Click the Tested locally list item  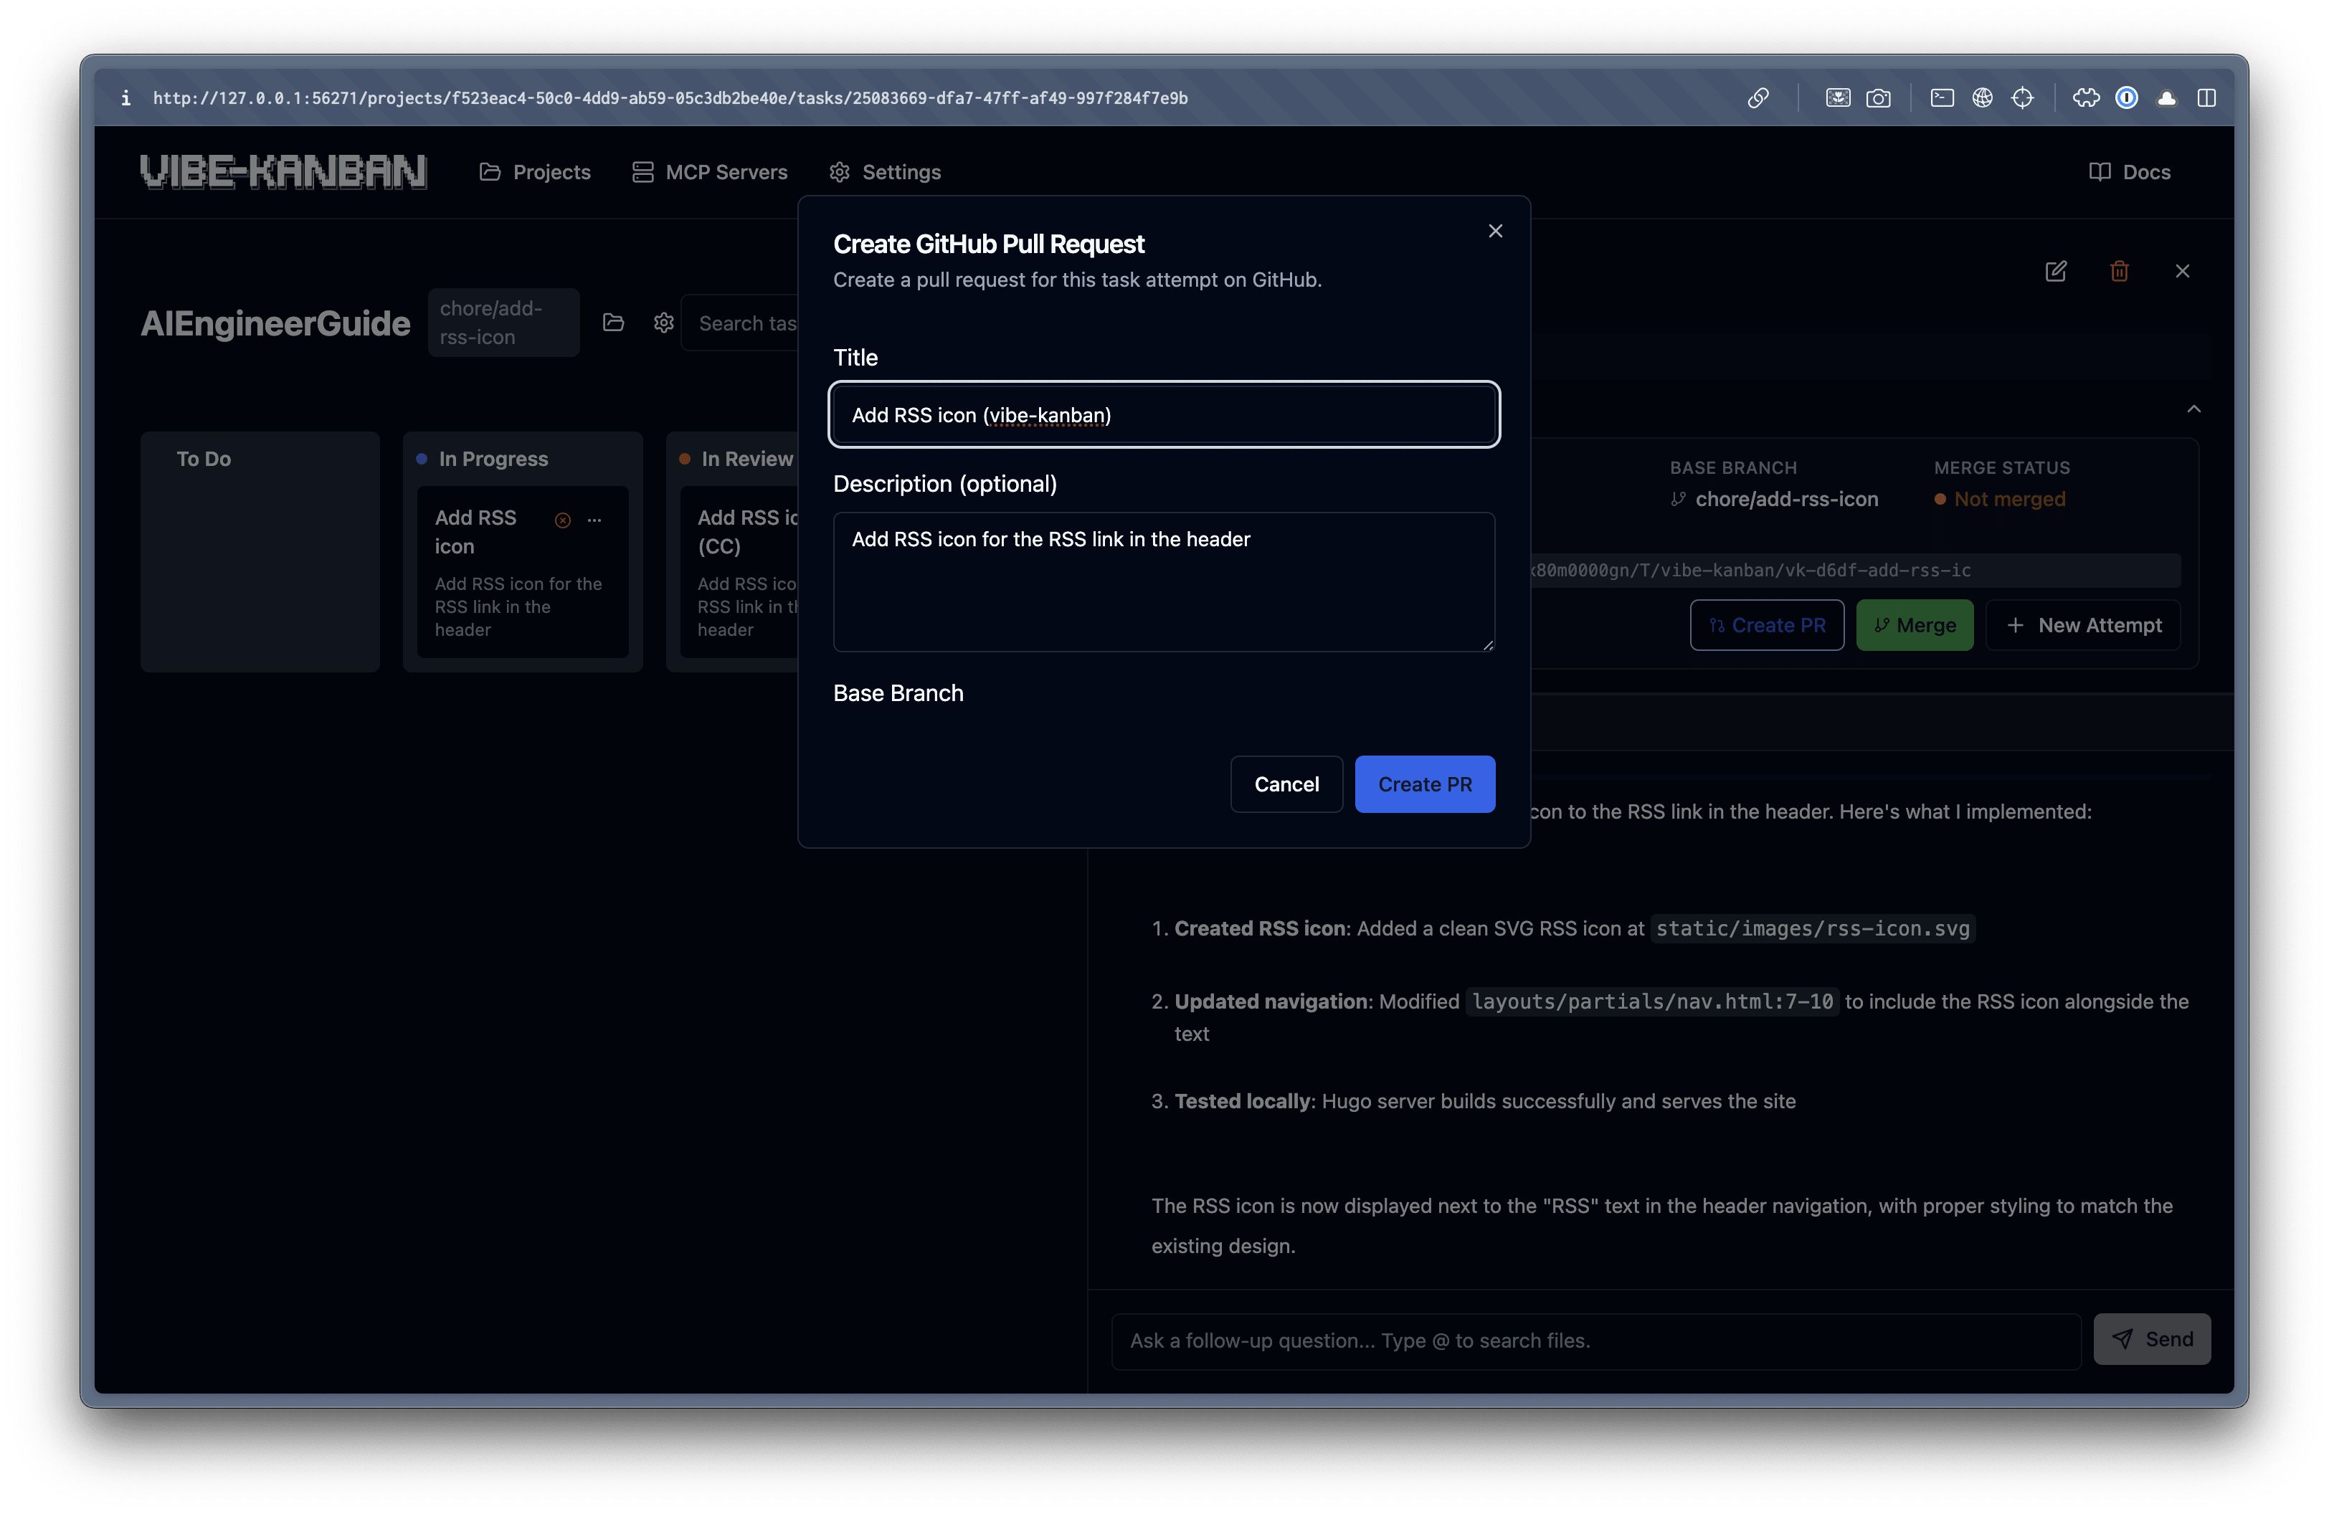(1474, 1101)
